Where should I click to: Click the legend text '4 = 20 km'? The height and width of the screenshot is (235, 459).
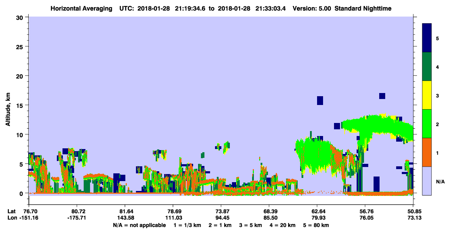point(283,225)
